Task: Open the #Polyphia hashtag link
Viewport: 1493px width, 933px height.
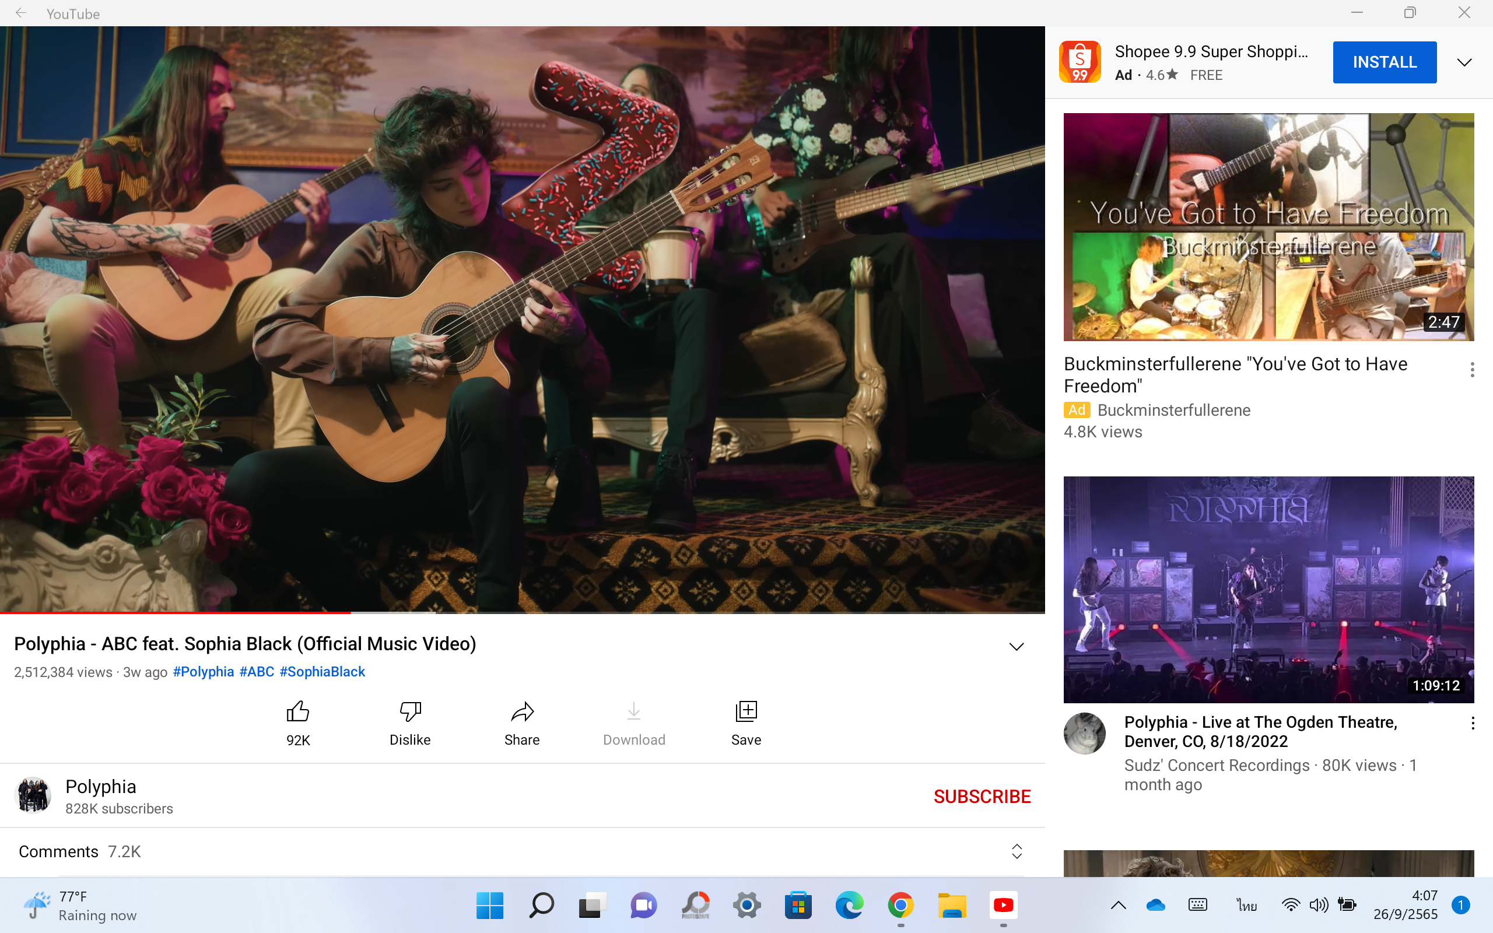Action: click(x=204, y=671)
